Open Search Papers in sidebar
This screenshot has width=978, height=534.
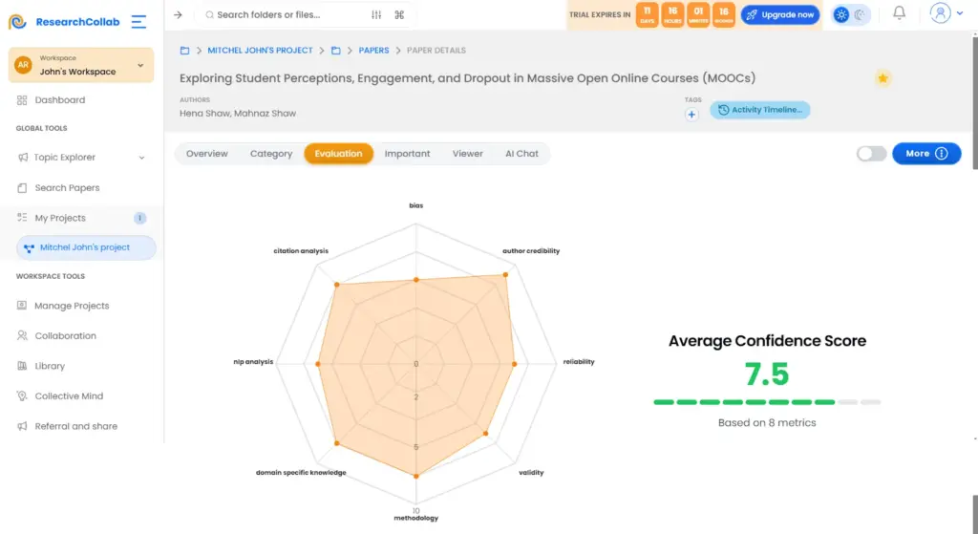[x=67, y=188]
